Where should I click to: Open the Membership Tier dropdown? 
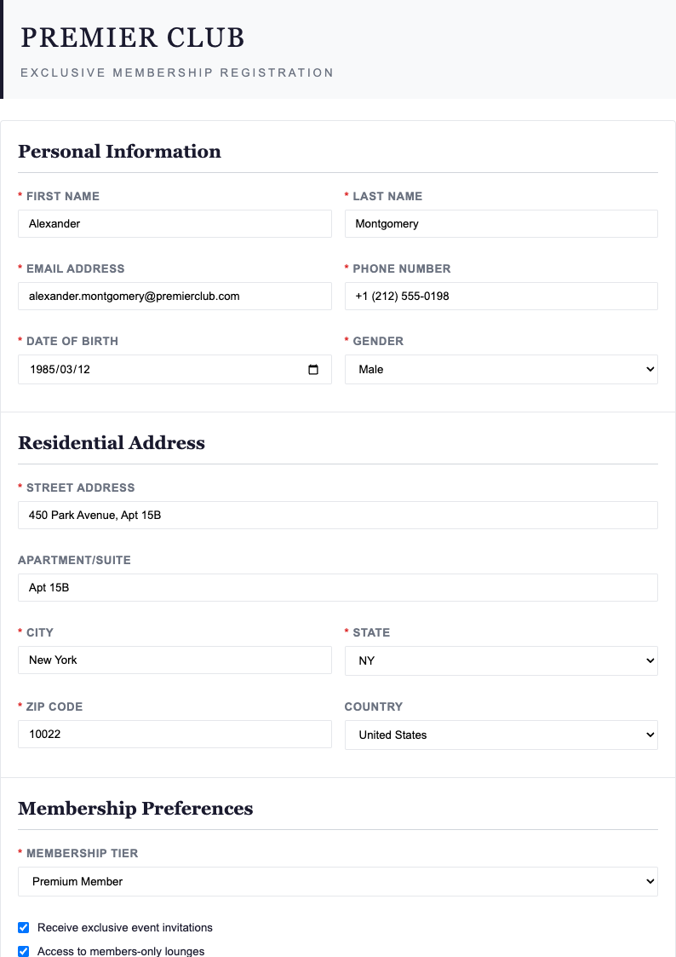338,881
